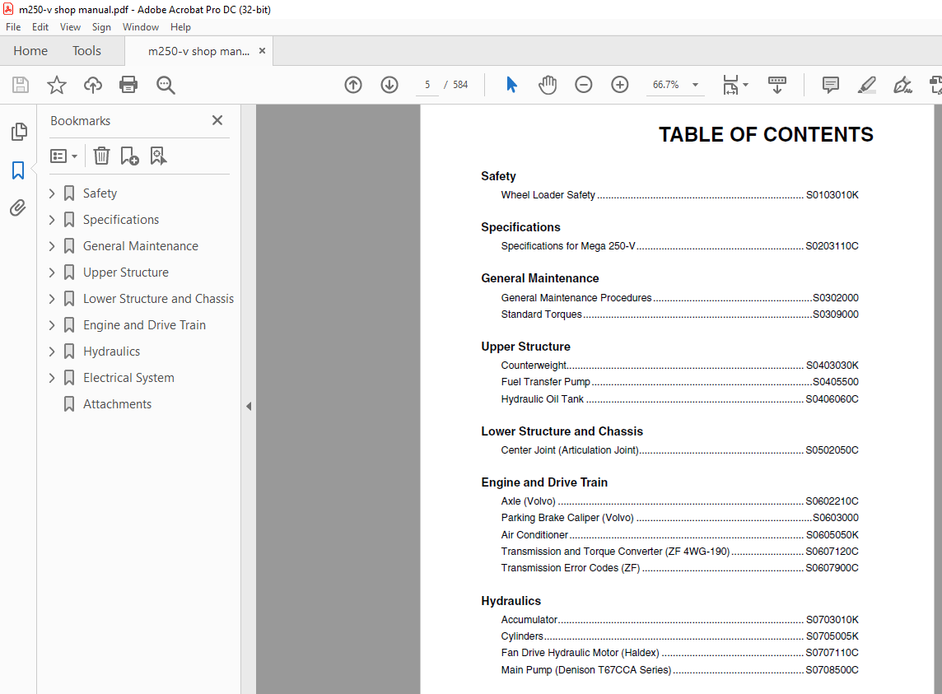Select the Highlight text pen tool
The width and height of the screenshot is (942, 694).
point(866,85)
